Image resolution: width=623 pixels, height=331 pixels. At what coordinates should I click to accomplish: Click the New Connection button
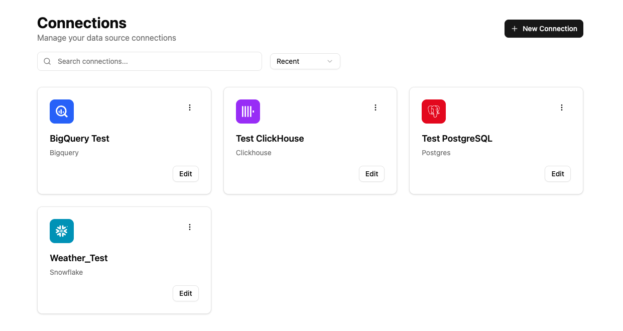pos(544,29)
